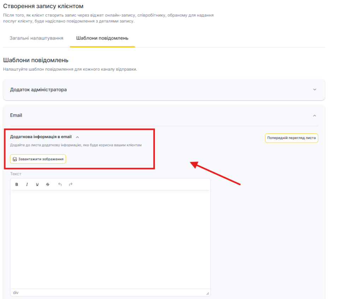Image resolution: width=362 pixels, height=299 pixels.
Task: Select the Шаблони повідомлень tab
Action: point(102,38)
